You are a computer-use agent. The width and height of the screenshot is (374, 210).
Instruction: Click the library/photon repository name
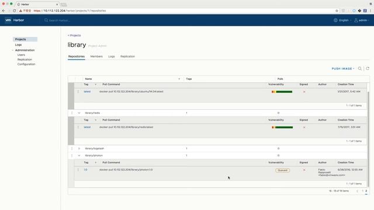pos(93,156)
